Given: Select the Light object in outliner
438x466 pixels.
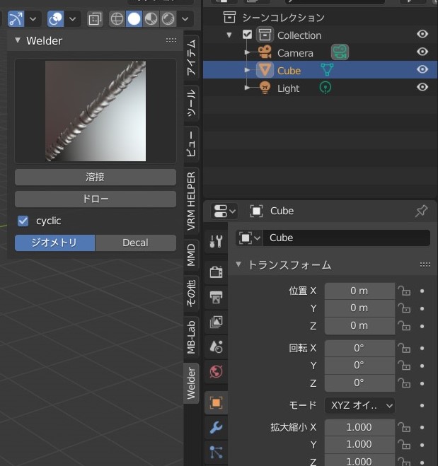Looking at the screenshot, I should pos(288,88).
